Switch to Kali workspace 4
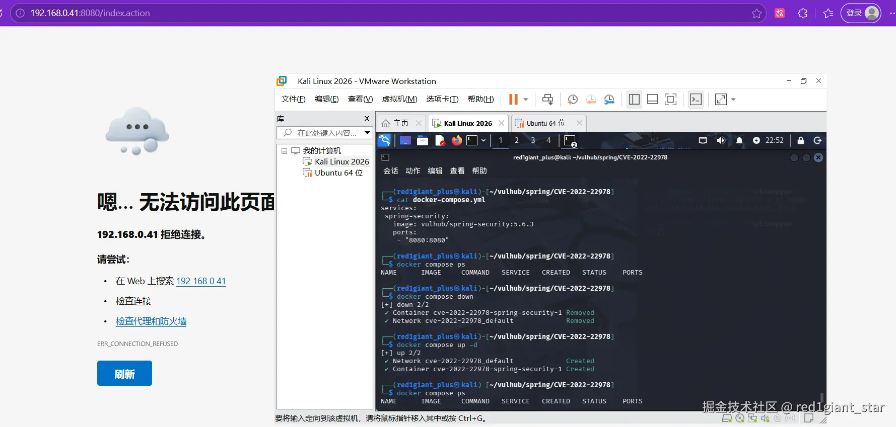 point(549,140)
